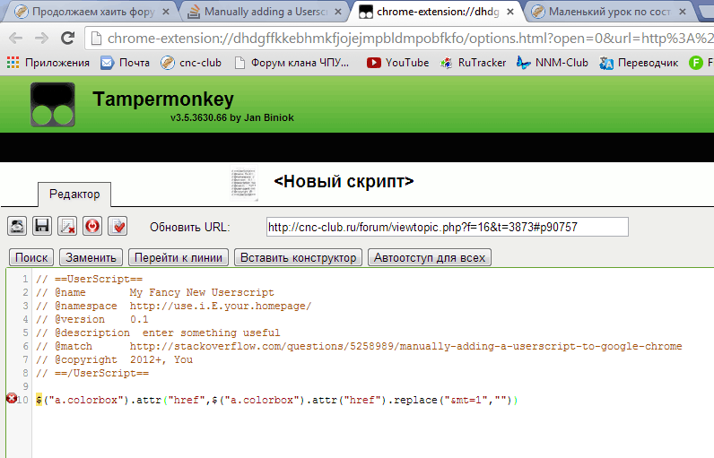Click the error marker on line 10
This screenshot has width=714, height=458.
coord(12,399)
